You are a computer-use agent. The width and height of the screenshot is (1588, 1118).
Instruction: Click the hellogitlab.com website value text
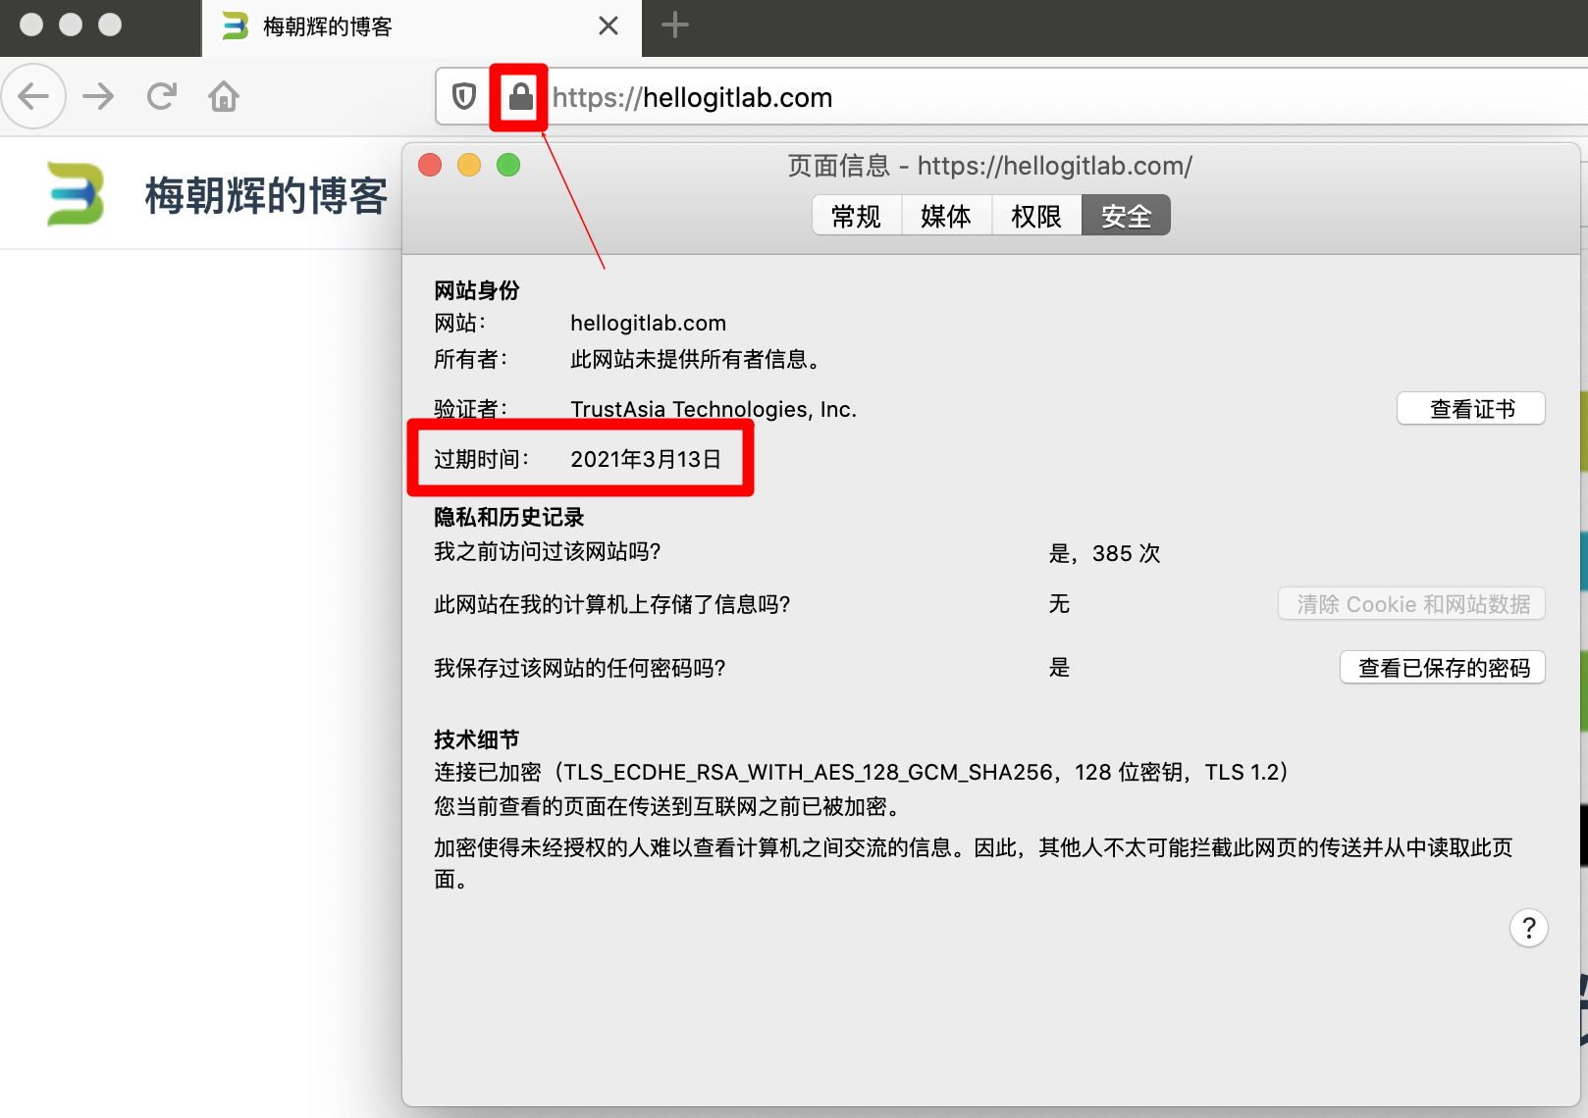(648, 323)
